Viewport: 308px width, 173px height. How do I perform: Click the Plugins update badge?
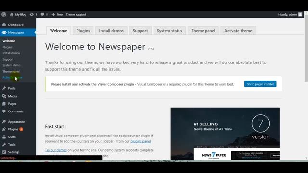[21, 129]
